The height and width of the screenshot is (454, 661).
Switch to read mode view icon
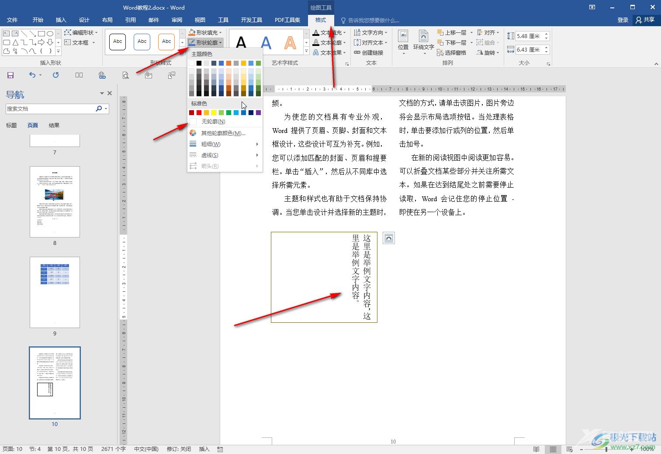click(536, 449)
